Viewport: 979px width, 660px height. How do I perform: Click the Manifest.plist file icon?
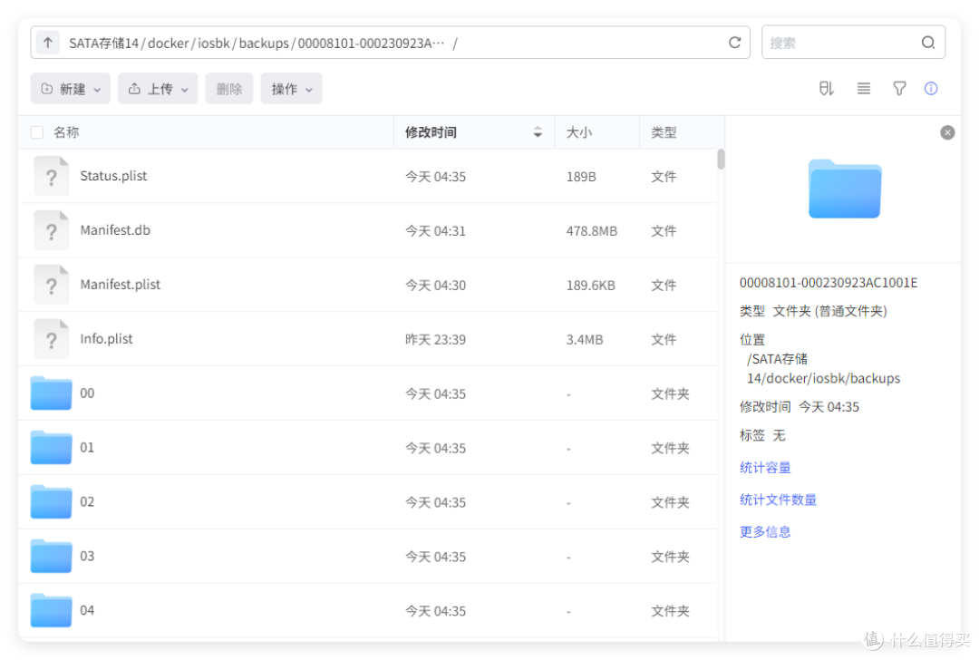click(x=51, y=285)
